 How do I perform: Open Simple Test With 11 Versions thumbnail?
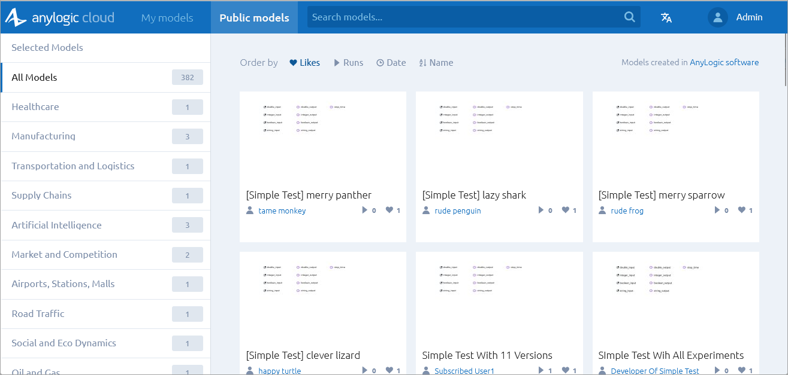pyautogui.click(x=499, y=298)
